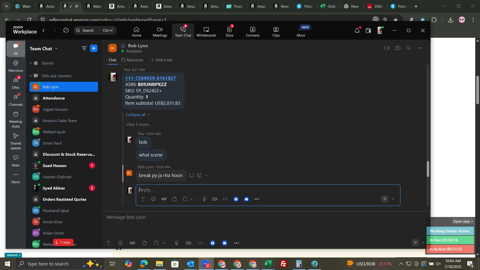Open order link 111-7269659-8161827
Image resolution: width=480 pixels, height=270 pixels.
click(x=150, y=78)
